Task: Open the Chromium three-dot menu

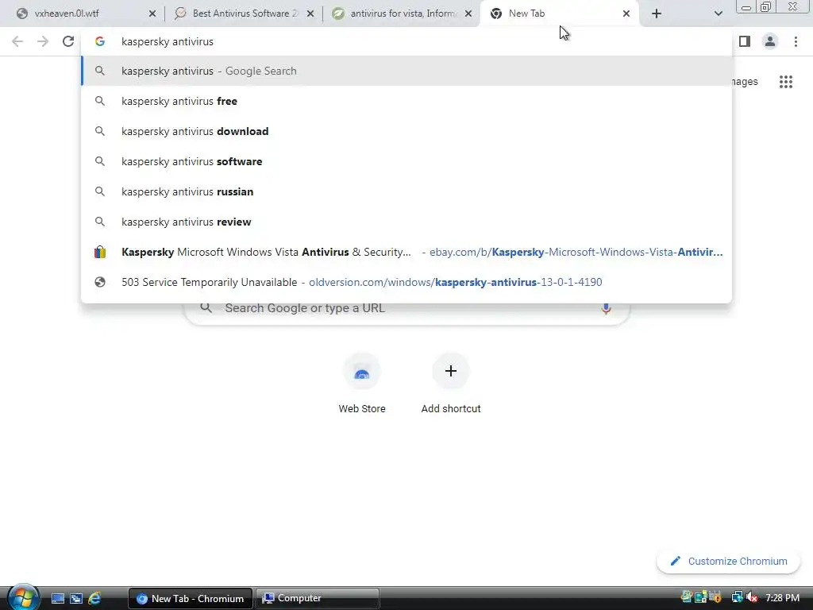Action: tap(796, 41)
